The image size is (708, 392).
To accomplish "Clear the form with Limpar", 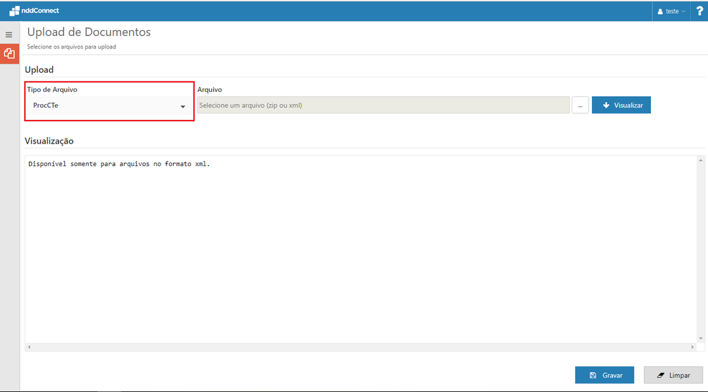I will click(673, 375).
